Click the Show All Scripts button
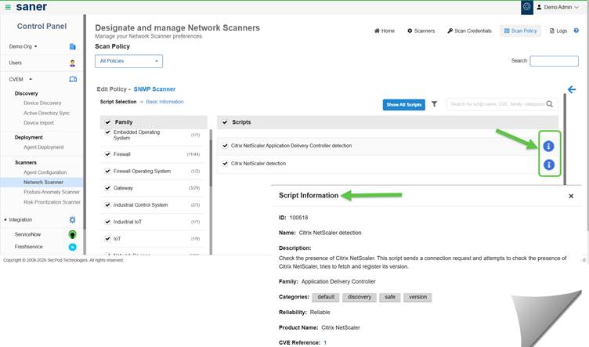The height and width of the screenshot is (347, 589). pos(404,104)
